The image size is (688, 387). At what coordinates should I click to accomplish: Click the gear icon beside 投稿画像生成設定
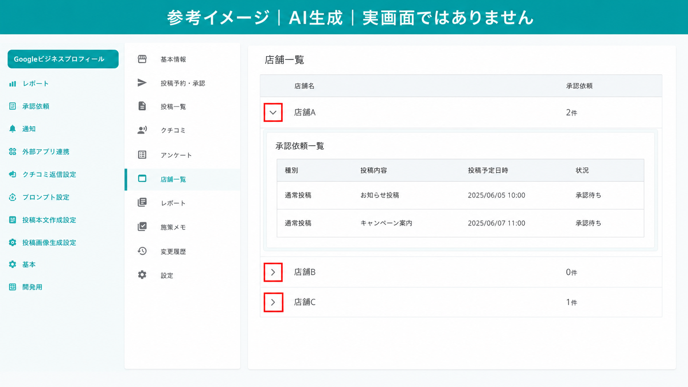tap(13, 242)
